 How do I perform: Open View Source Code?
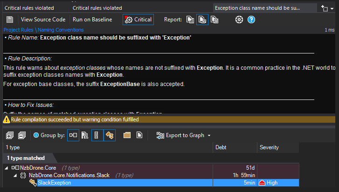[x=43, y=20]
